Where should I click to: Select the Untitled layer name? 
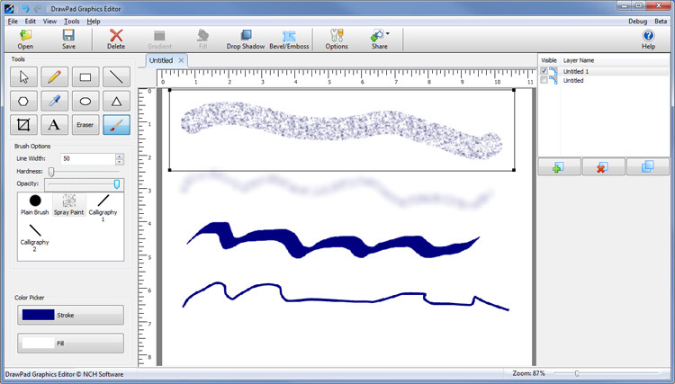pos(573,80)
